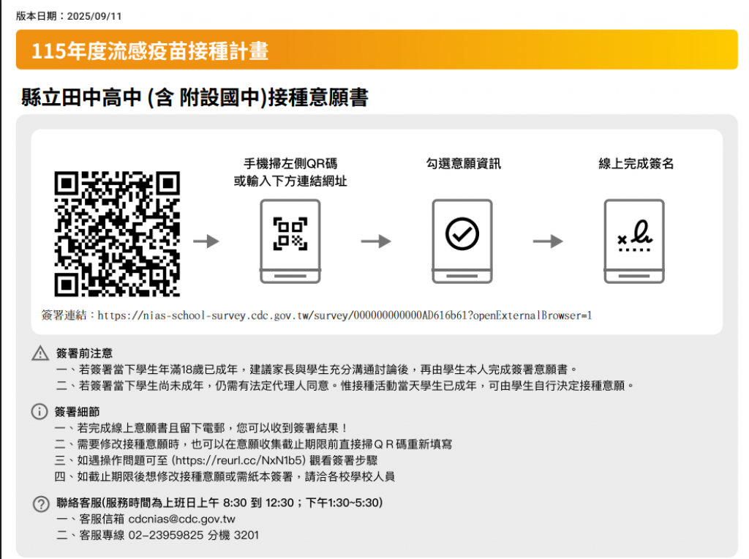The image size is (749, 559).
Task: Click the arrow before the signature phone
Action: (x=548, y=241)
